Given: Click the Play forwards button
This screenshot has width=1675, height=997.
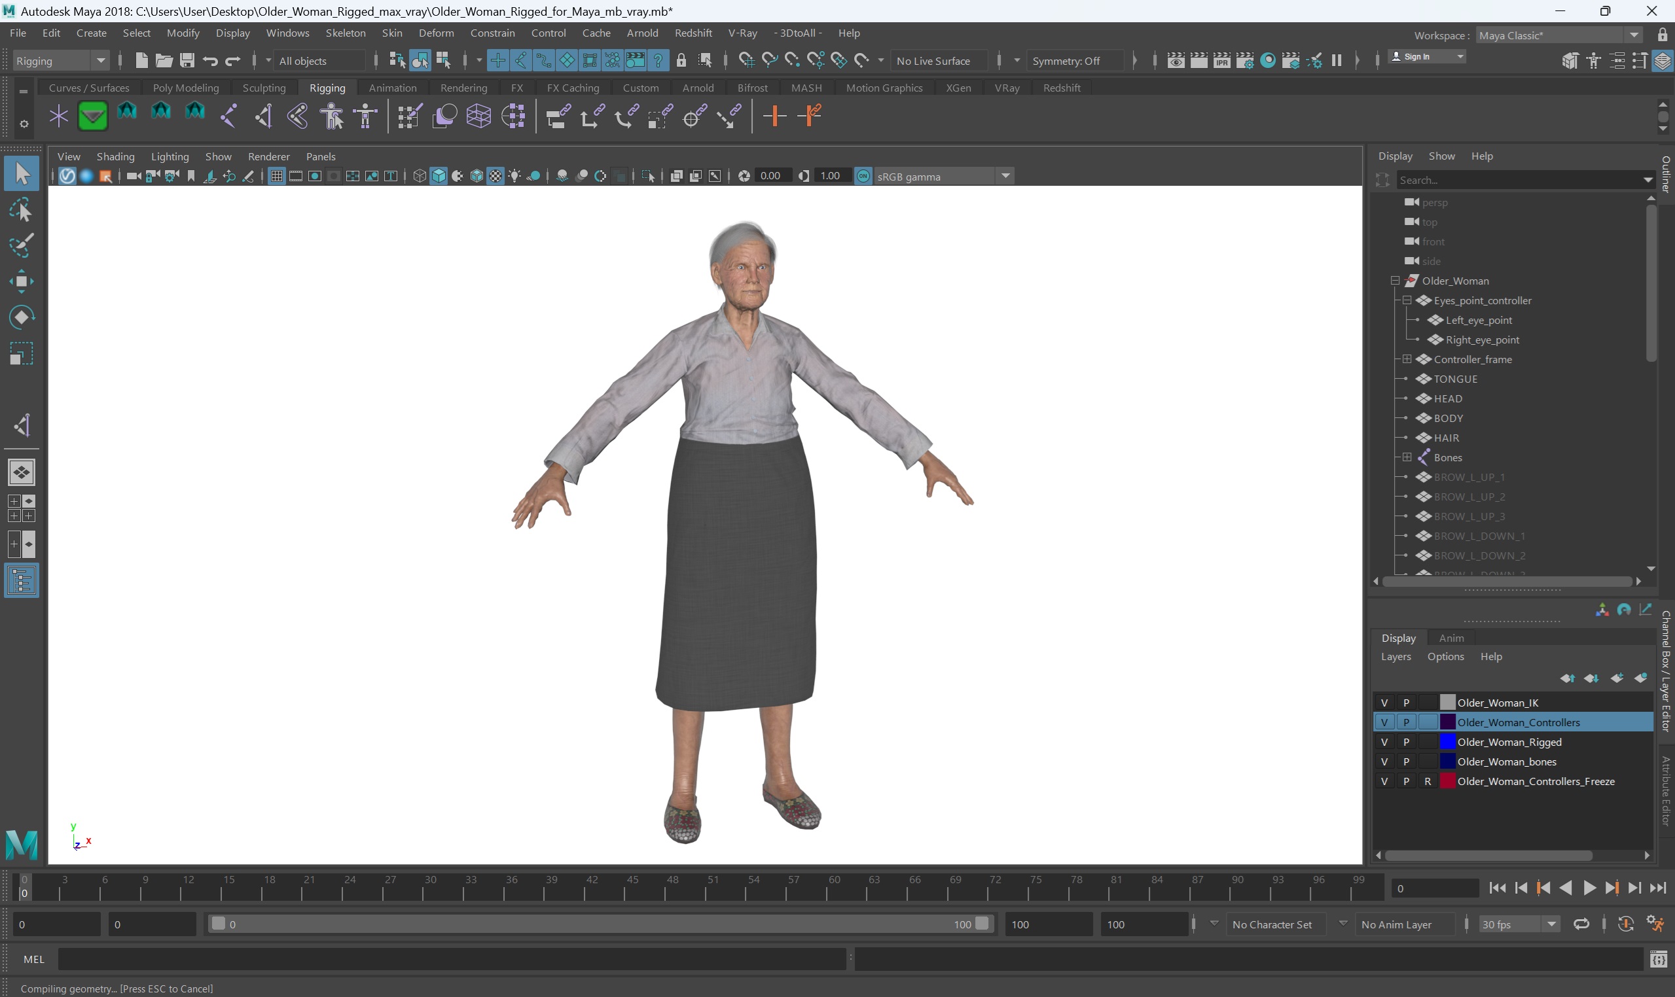Looking at the screenshot, I should pos(1589,888).
